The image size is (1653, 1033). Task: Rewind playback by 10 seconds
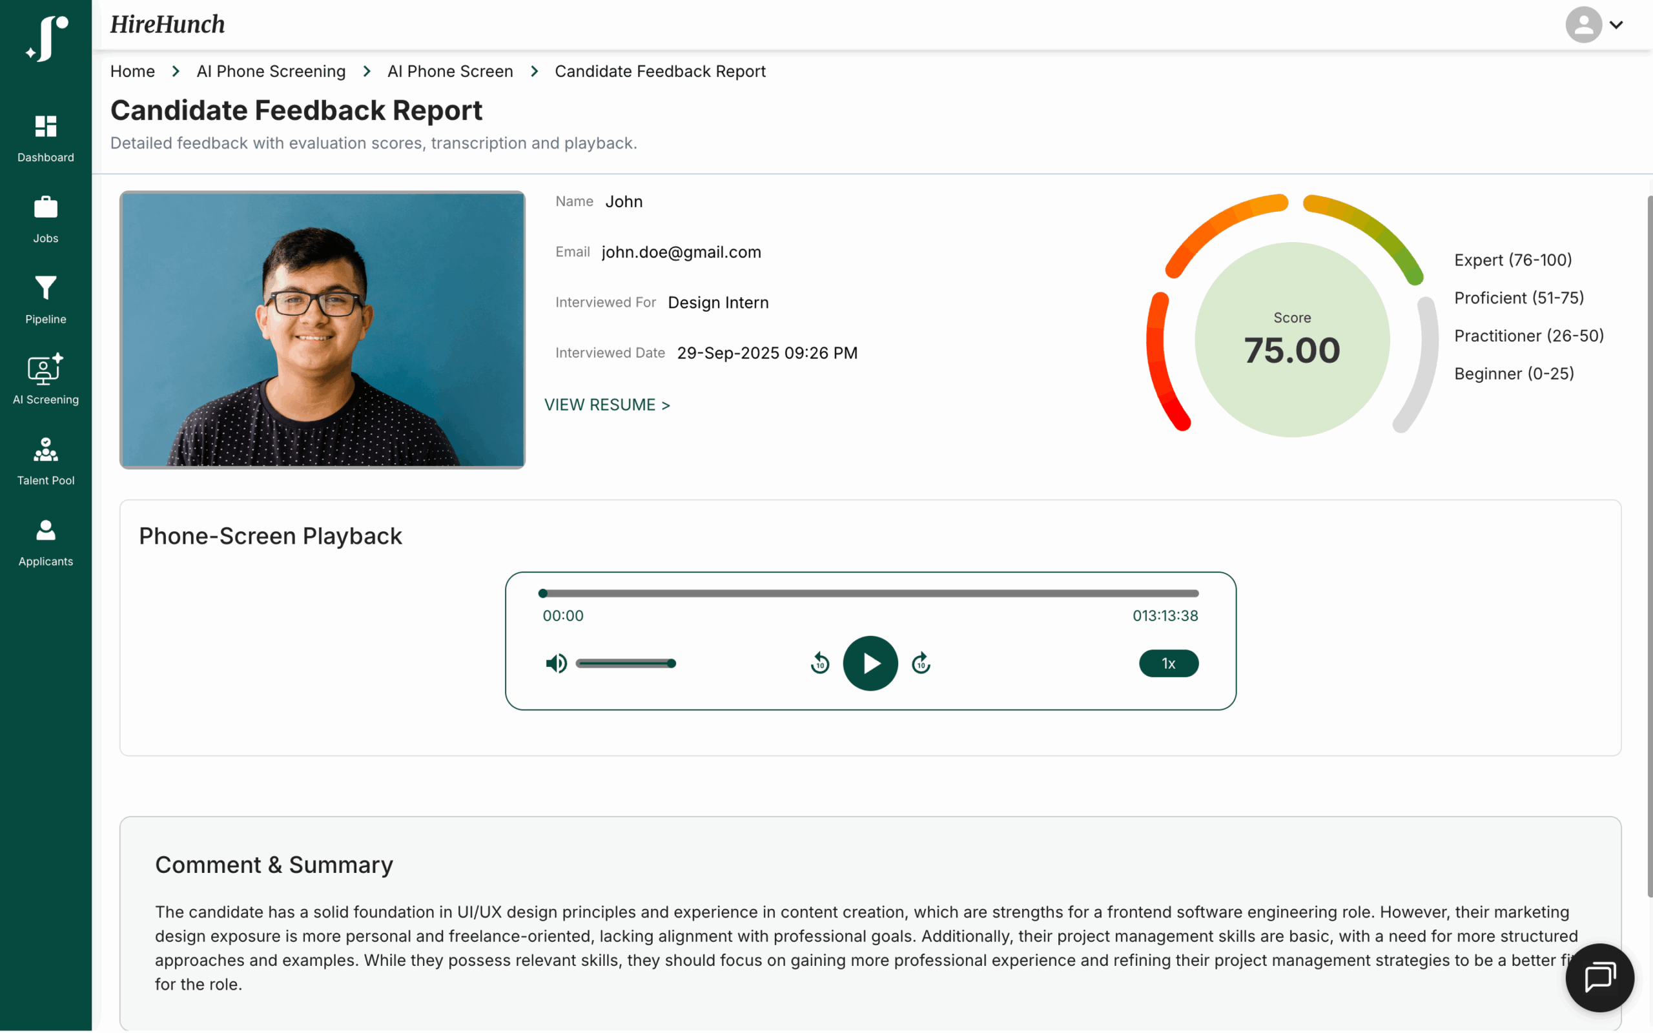(819, 664)
